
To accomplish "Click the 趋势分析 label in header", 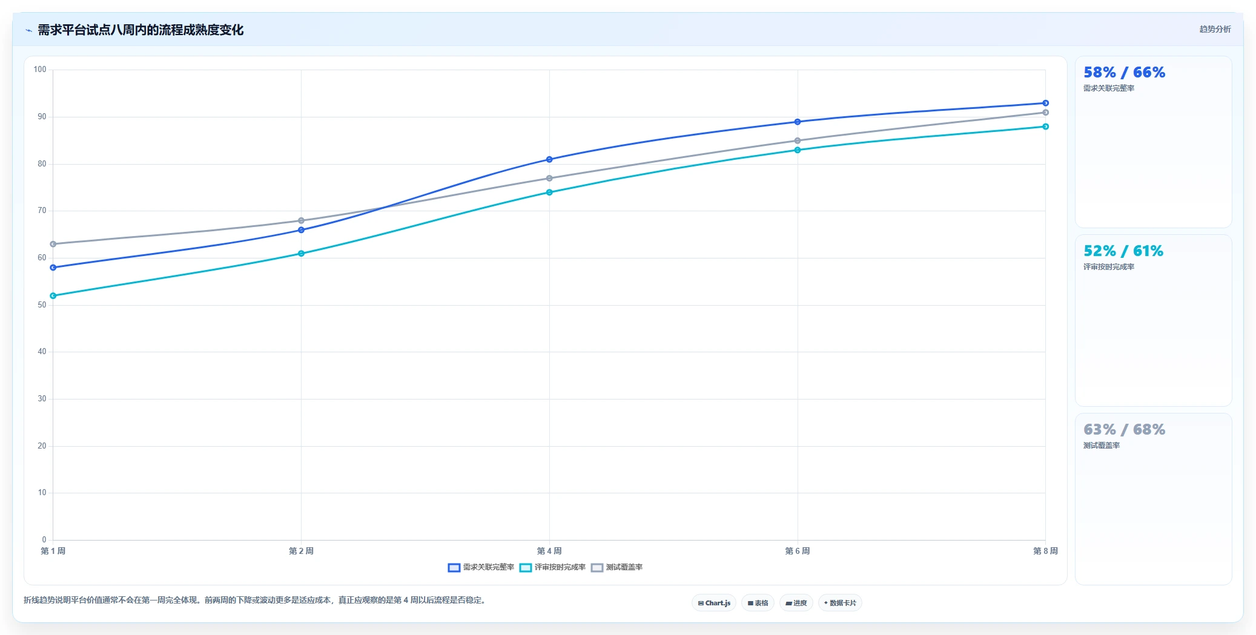I will point(1215,29).
